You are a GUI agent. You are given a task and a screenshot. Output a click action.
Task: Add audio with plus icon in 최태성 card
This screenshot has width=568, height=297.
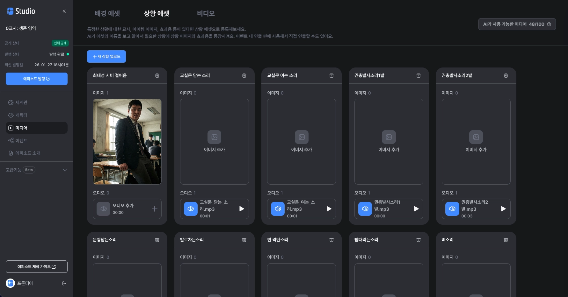click(155, 209)
